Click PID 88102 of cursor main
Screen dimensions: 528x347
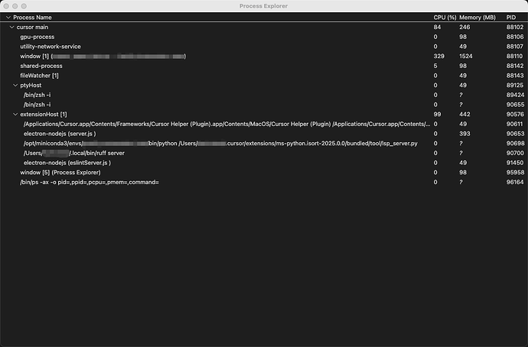pyautogui.click(x=515, y=27)
